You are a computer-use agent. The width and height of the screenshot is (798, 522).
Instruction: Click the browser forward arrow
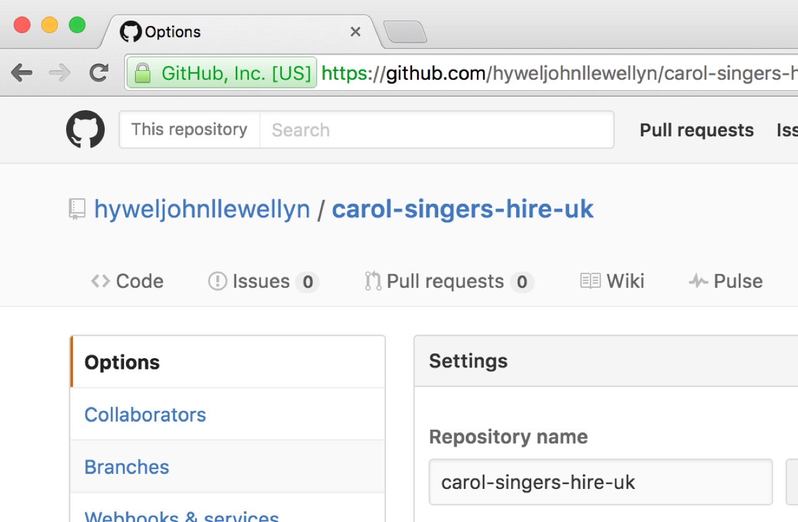point(60,74)
